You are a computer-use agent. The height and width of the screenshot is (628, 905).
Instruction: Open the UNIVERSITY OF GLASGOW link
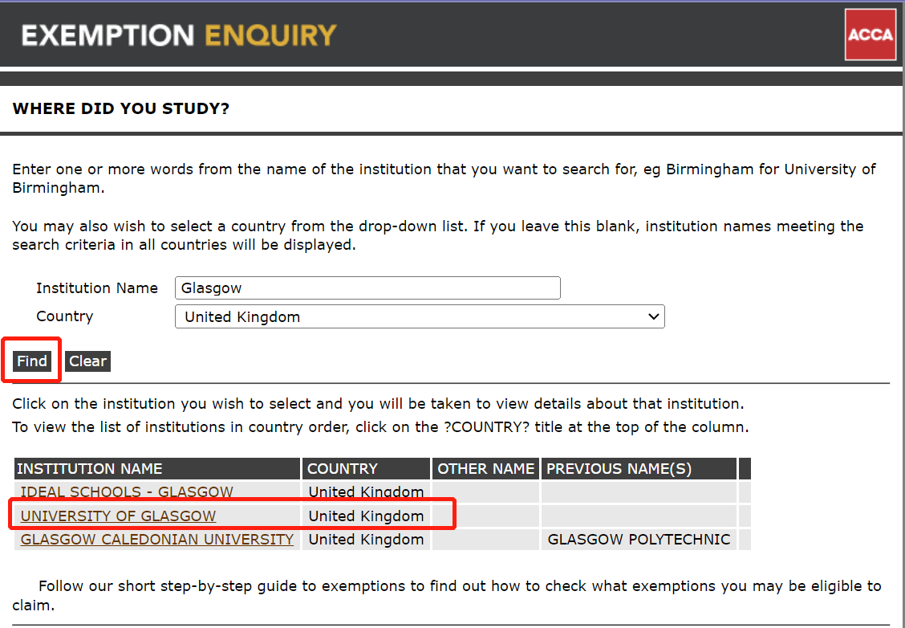[x=119, y=516]
